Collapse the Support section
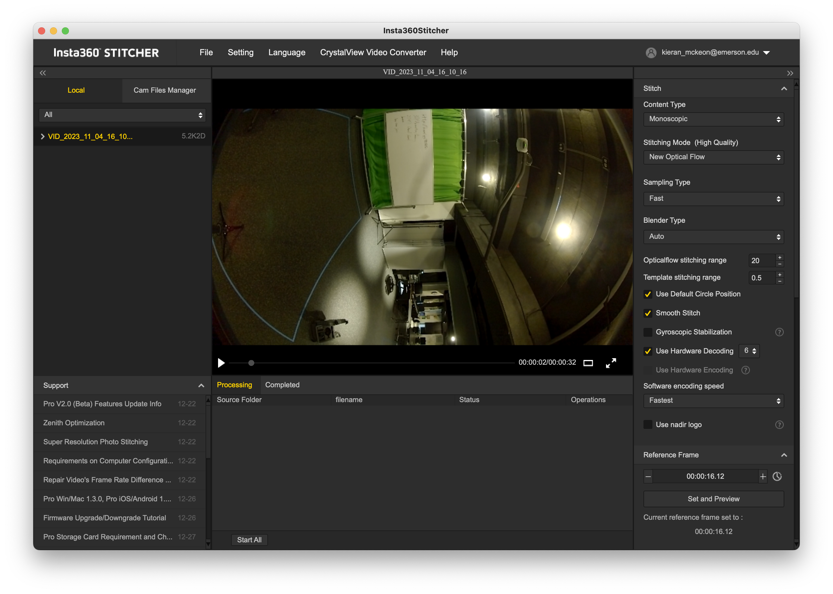 point(201,386)
